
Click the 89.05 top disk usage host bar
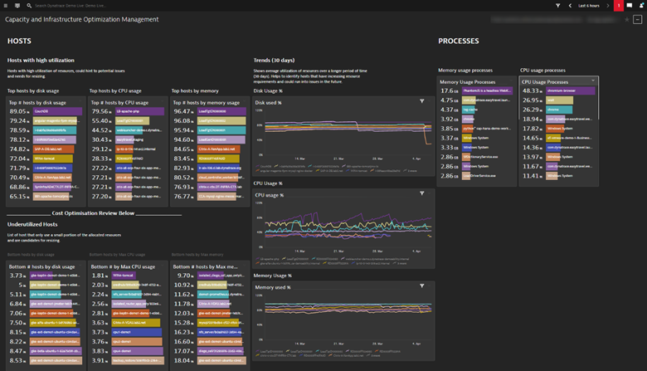[57, 111]
